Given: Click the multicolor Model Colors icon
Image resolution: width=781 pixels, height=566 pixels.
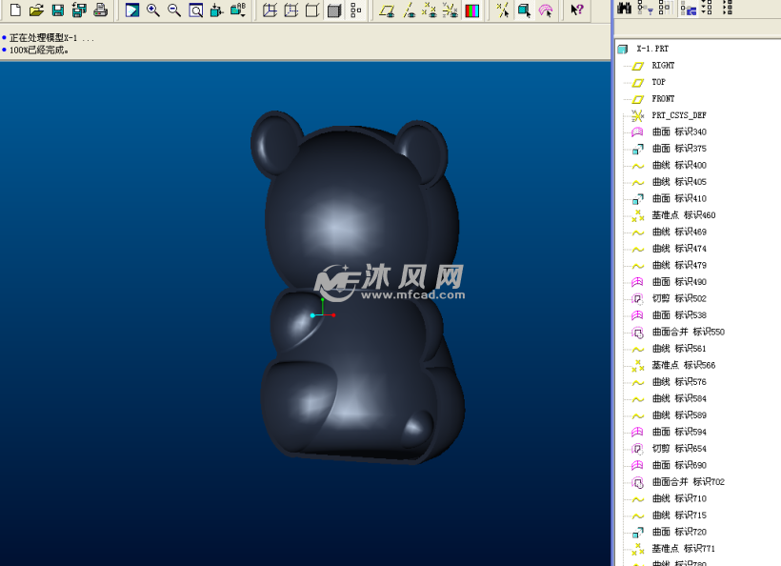Looking at the screenshot, I should pos(471,10).
